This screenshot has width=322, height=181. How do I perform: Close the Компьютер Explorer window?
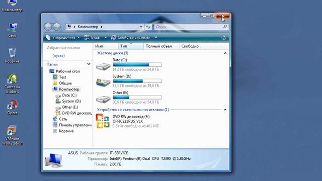[223, 16]
